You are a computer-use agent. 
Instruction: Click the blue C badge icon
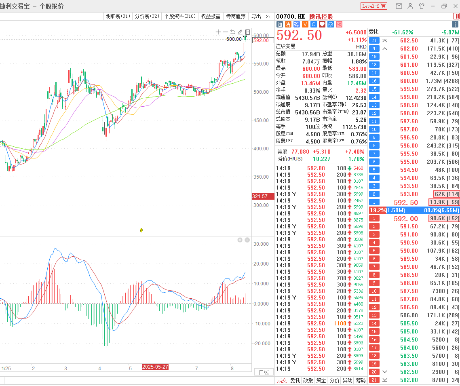pyautogui.click(x=314, y=24)
